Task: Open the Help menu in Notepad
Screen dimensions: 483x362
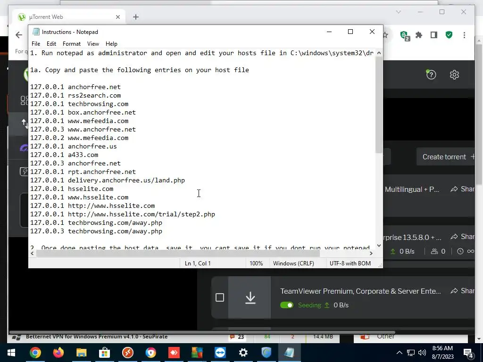Action: 111,44
